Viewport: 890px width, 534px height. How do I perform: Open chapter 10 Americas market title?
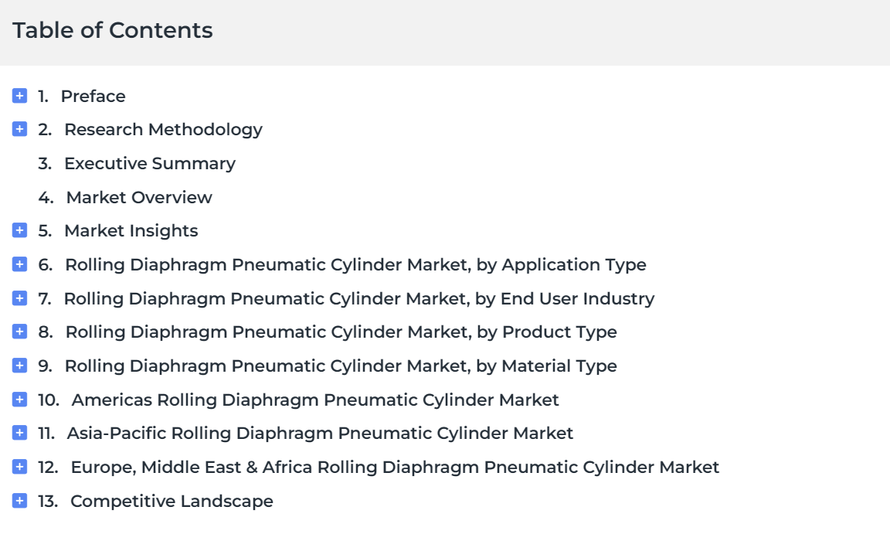[315, 400]
